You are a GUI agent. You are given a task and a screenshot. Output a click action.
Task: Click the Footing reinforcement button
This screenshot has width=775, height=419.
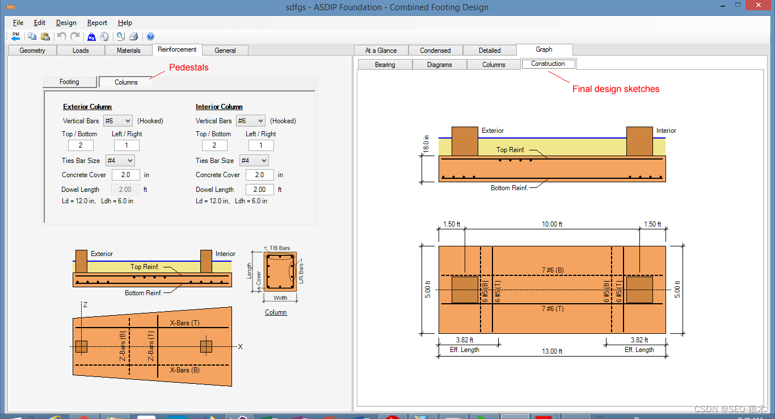tap(69, 82)
